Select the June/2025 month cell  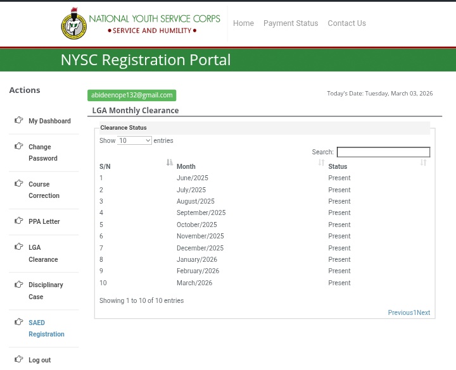point(193,178)
